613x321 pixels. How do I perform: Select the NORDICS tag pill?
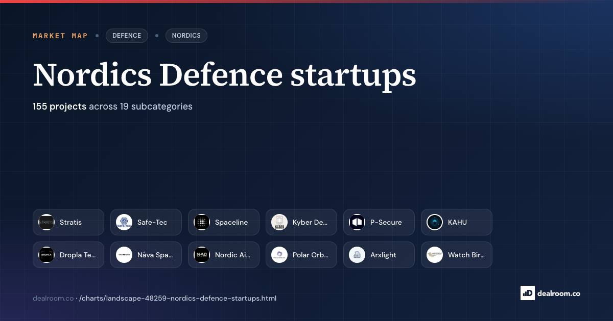pyautogui.click(x=186, y=36)
